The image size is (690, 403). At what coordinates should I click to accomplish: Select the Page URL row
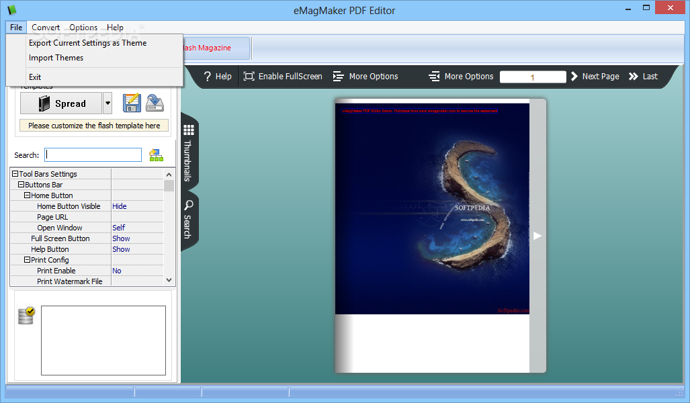point(52,217)
